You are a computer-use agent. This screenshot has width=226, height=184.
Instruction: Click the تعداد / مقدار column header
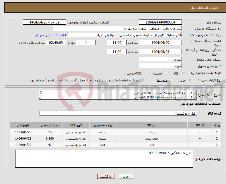coord(50,125)
